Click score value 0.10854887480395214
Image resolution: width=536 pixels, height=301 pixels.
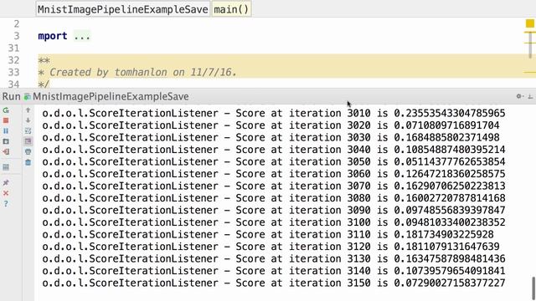pyautogui.click(x=450, y=150)
